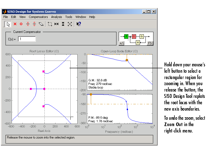Screen dimensions: 207x146
Task: Click 'Stable loop' text
Action: [96, 87]
